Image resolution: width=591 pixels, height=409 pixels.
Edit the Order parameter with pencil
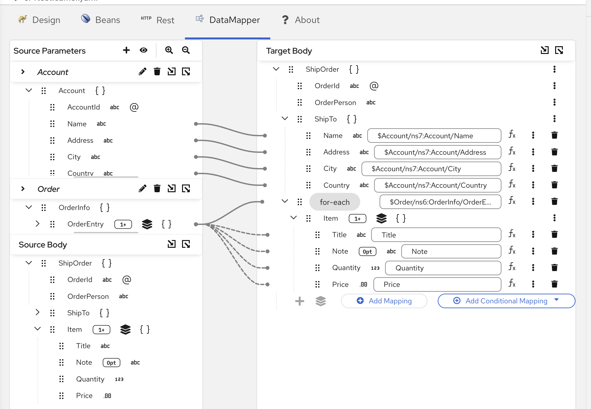(143, 188)
